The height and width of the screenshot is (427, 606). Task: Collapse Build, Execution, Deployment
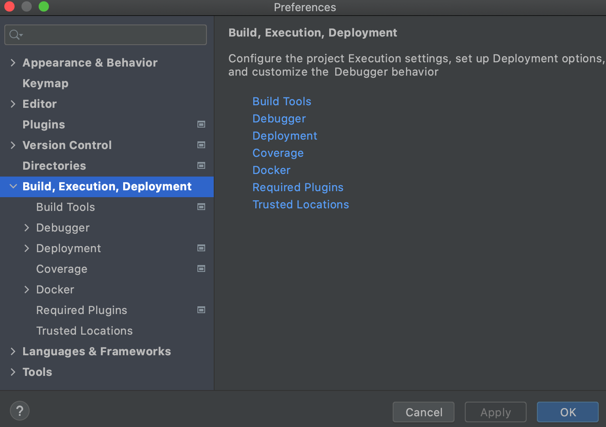click(x=13, y=186)
